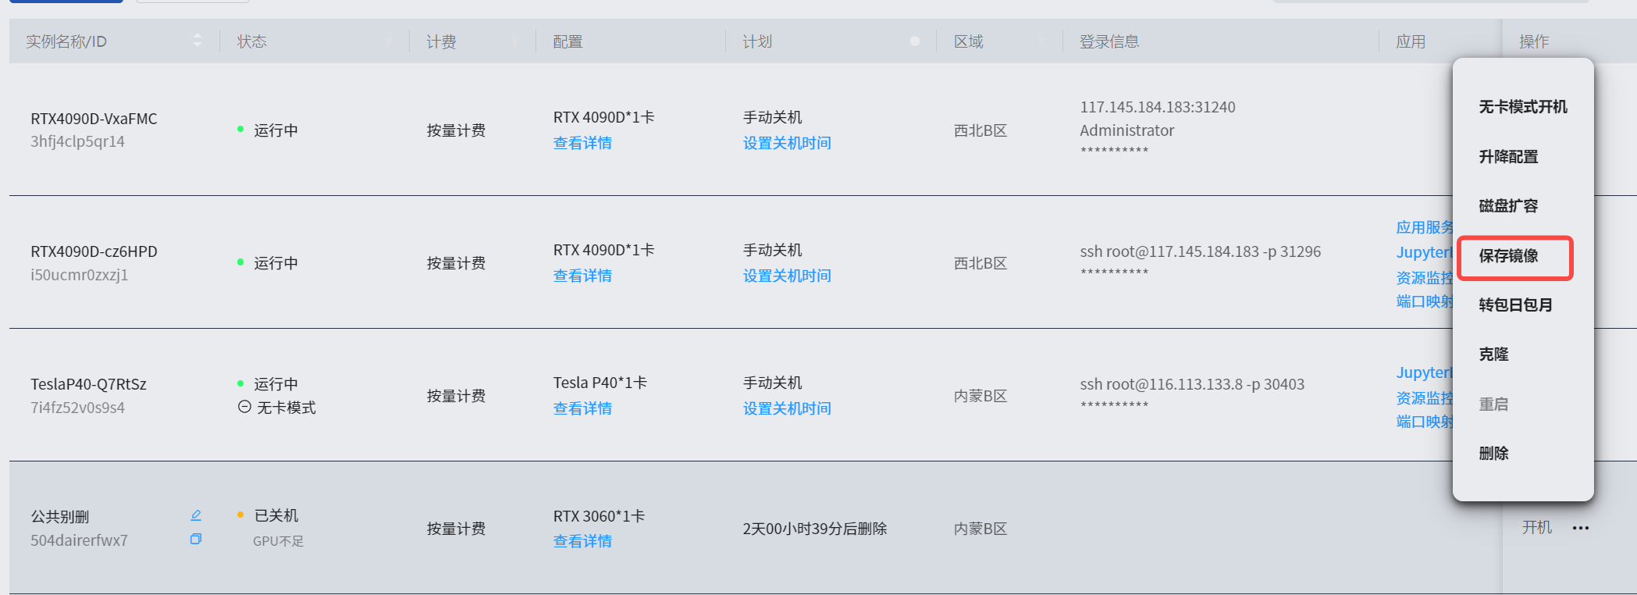The height and width of the screenshot is (595, 1637).
Task: Open 查看详情 for the RTX 3060 instance
Action: pos(582,541)
